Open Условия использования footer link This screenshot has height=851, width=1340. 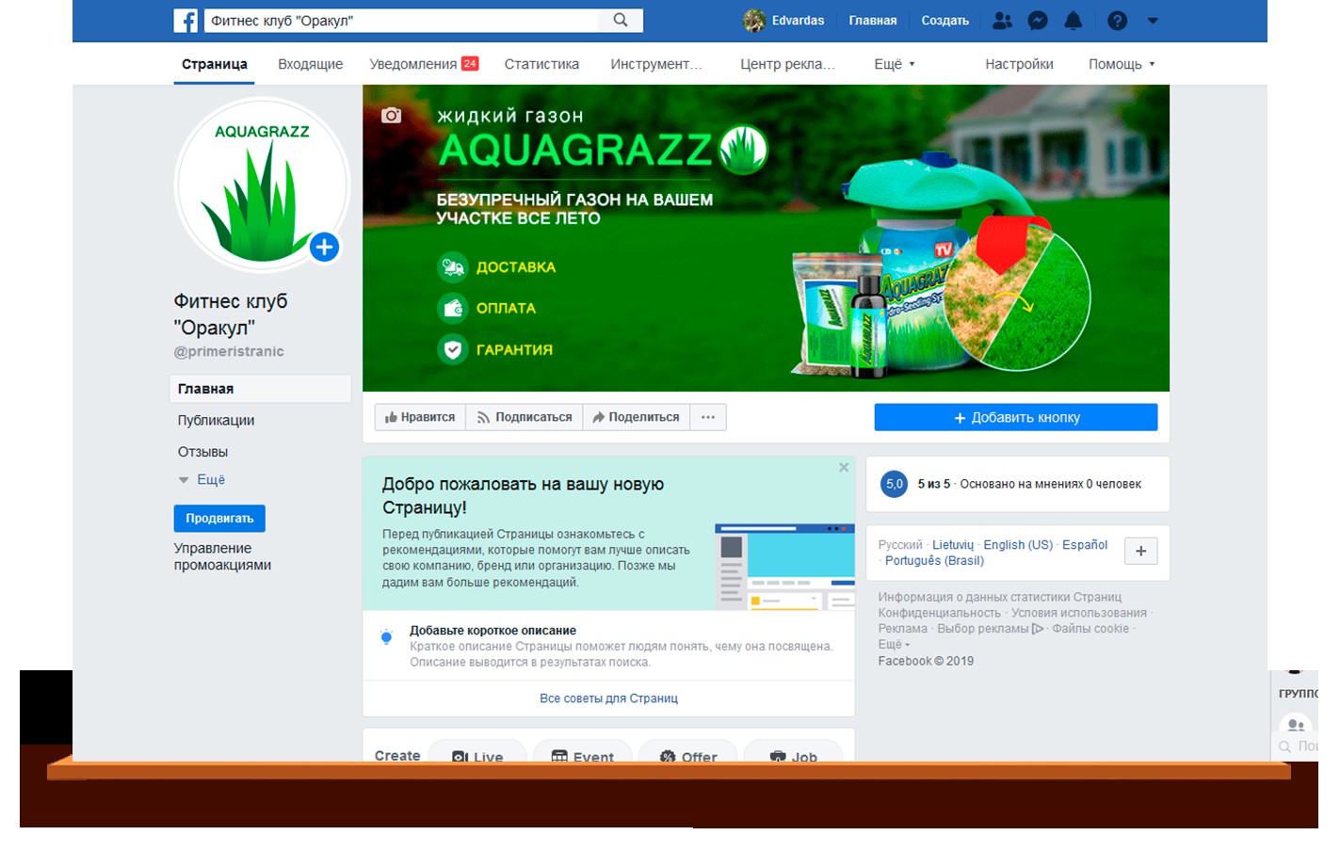tap(1079, 613)
